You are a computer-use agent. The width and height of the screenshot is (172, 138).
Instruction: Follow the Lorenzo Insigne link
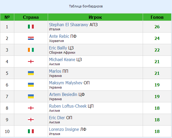click(64, 130)
